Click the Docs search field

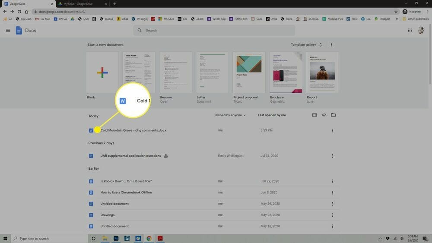coord(216,31)
